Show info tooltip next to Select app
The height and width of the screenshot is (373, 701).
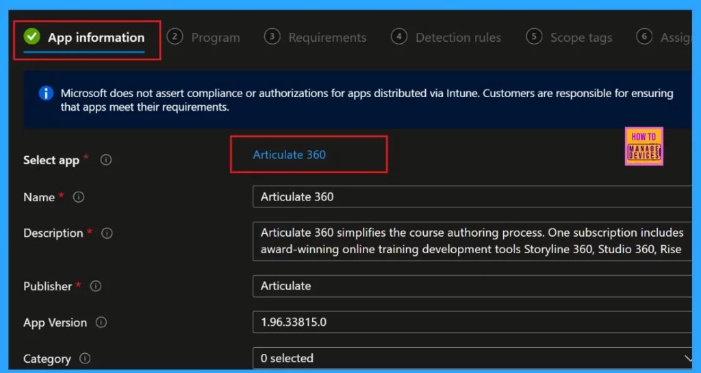(x=106, y=159)
